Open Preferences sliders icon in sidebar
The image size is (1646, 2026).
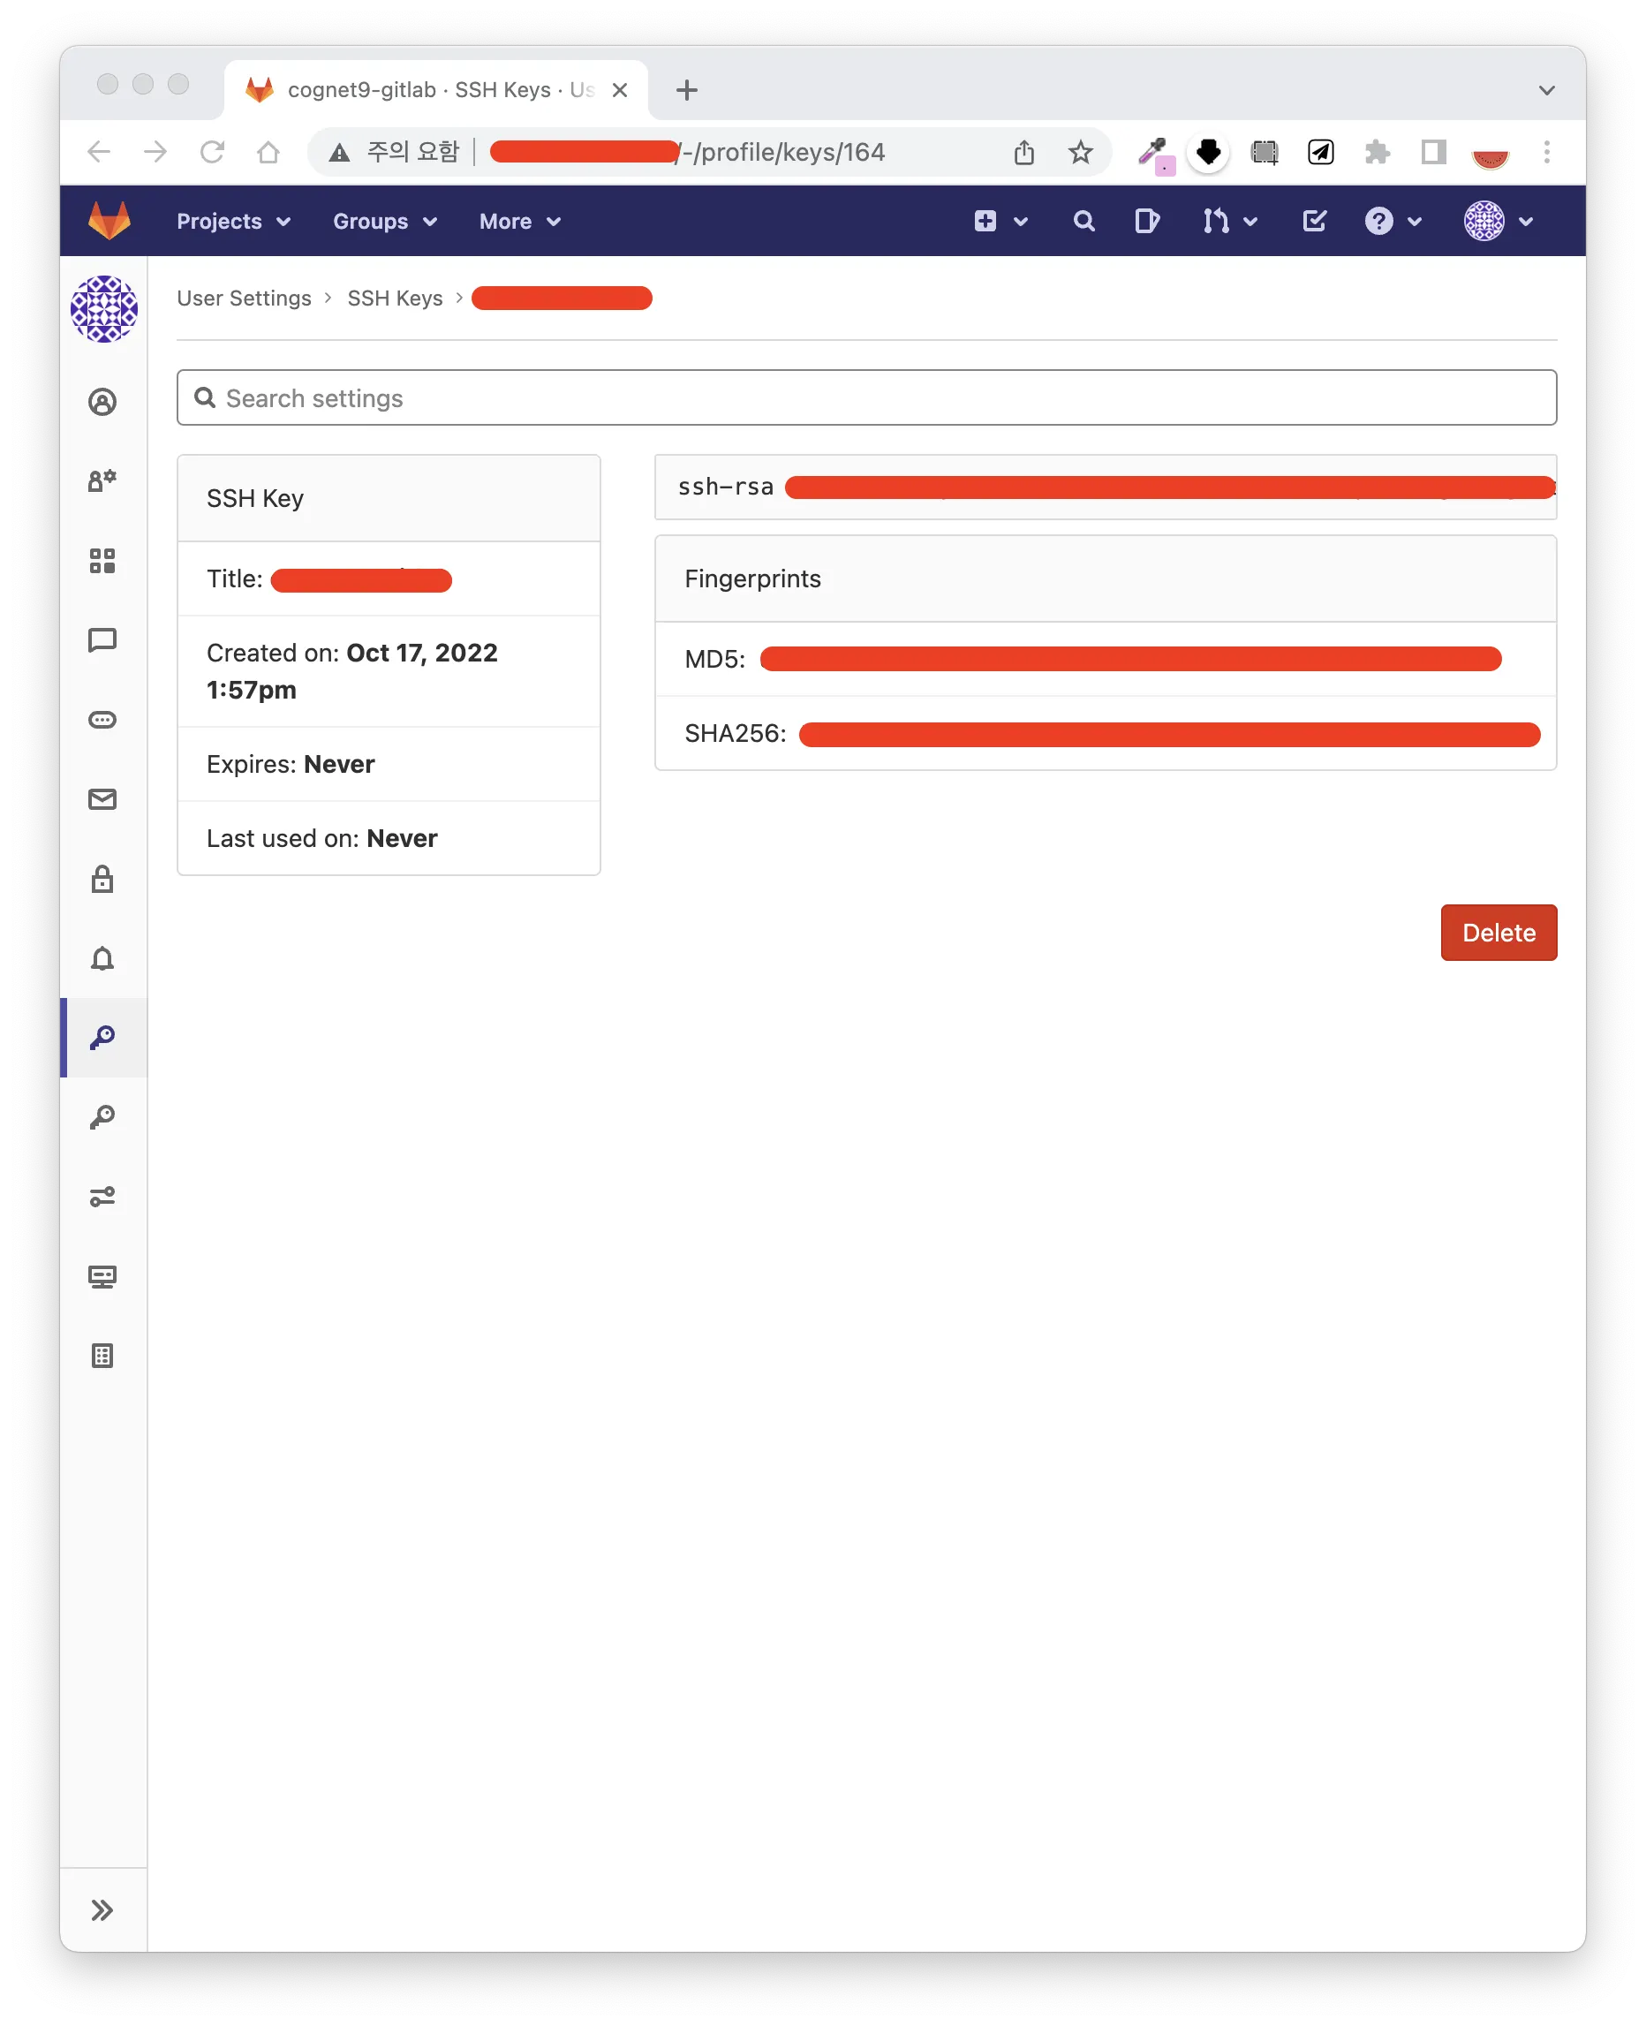tap(102, 1197)
